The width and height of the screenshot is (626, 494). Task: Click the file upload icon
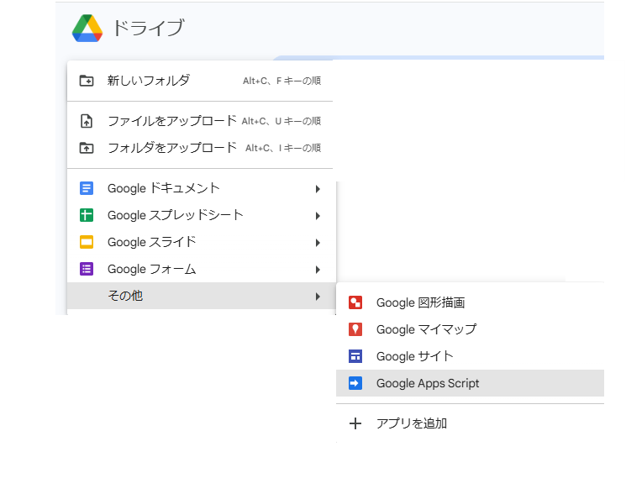87,121
